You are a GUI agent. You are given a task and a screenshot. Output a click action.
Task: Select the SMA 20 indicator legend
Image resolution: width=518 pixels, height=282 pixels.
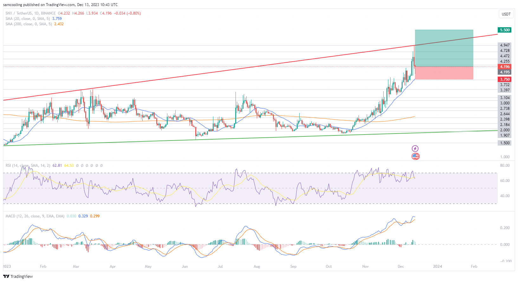[x=29, y=19]
